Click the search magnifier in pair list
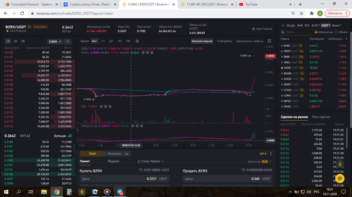Viewport: 352px width, 197px height. tap(282, 32)
